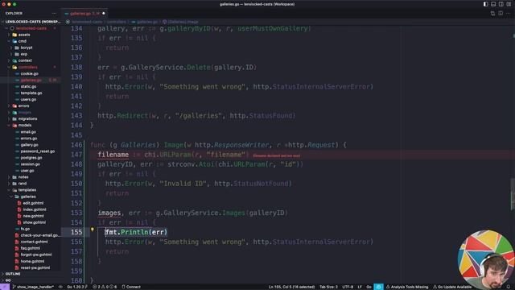This screenshot has width=515, height=290.
Task: Change Tab Size setting in status bar
Action: coord(328,287)
